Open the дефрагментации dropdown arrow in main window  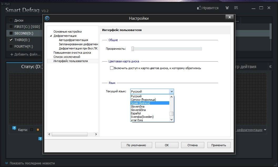[x=265, y=130]
